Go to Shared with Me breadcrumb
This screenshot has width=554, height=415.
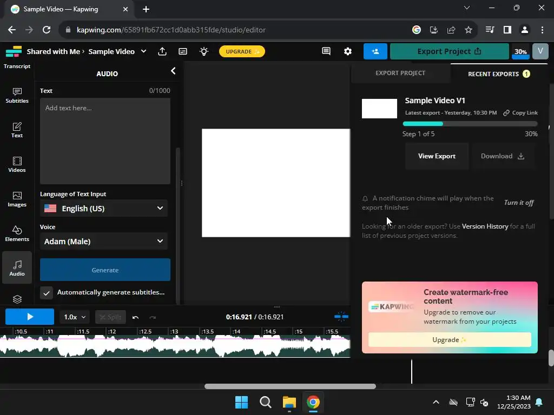click(x=54, y=51)
